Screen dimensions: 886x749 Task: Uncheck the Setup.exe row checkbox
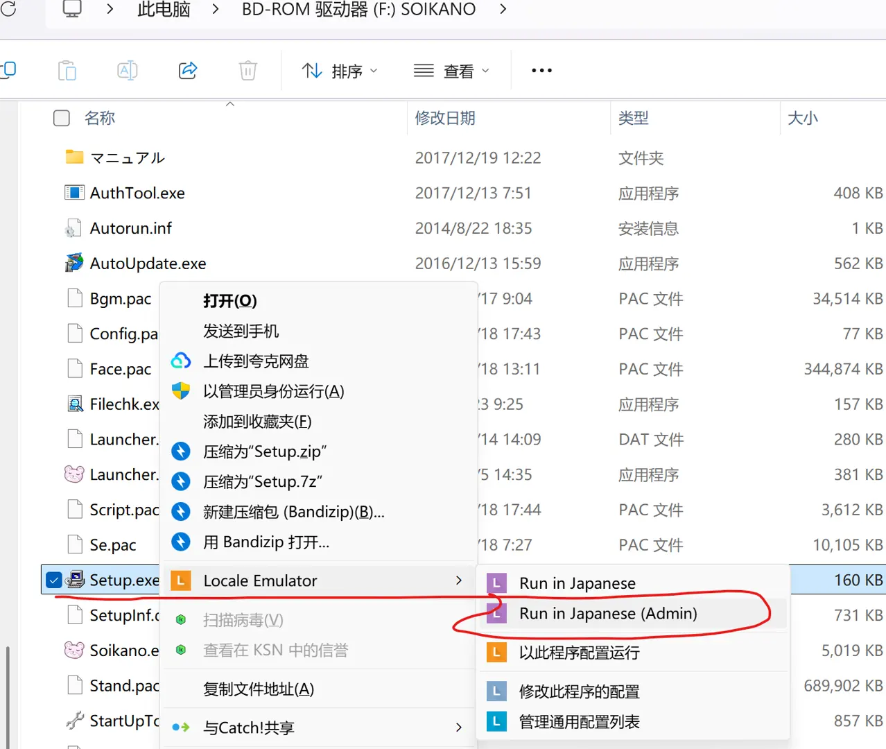53,580
